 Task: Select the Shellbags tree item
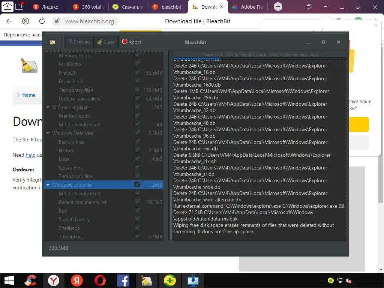coord(69,228)
